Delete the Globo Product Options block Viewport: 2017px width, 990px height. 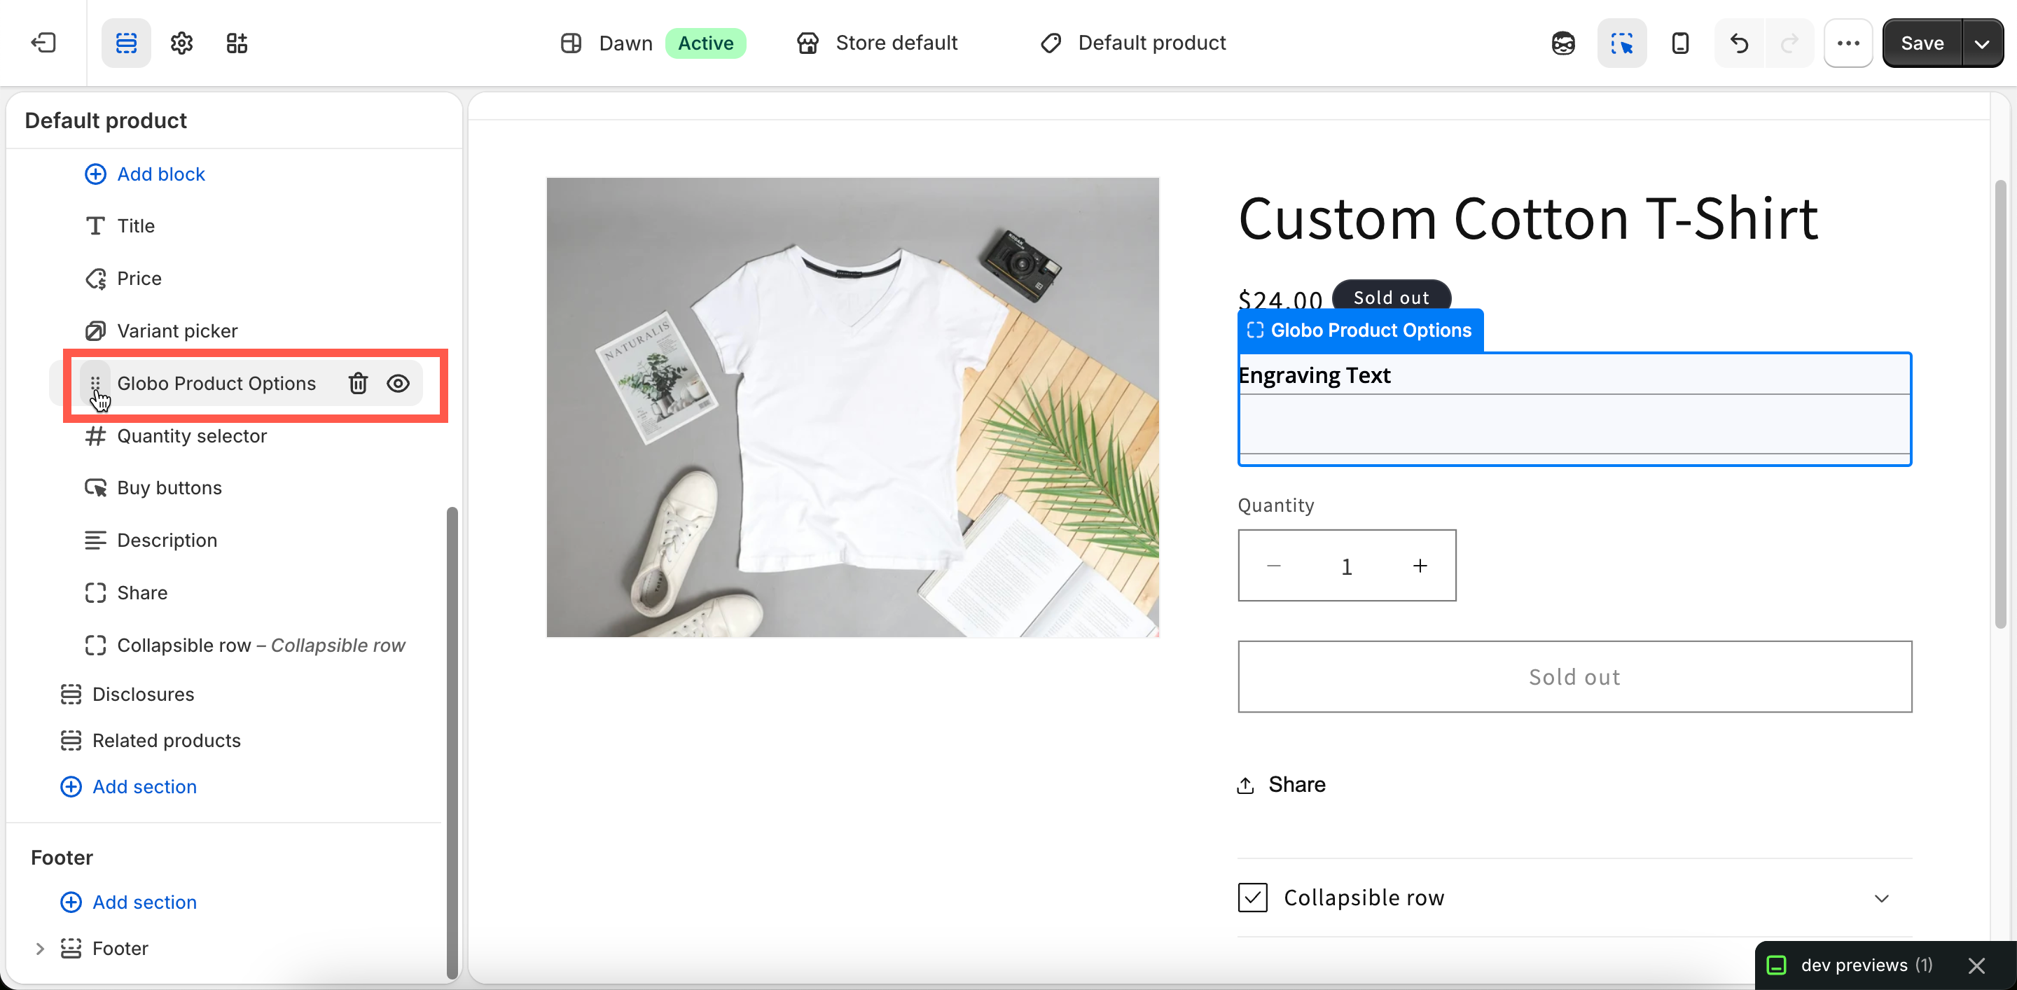pos(358,384)
